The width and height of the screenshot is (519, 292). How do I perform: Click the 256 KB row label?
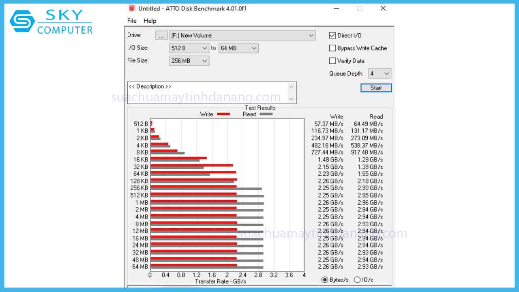tap(139, 188)
